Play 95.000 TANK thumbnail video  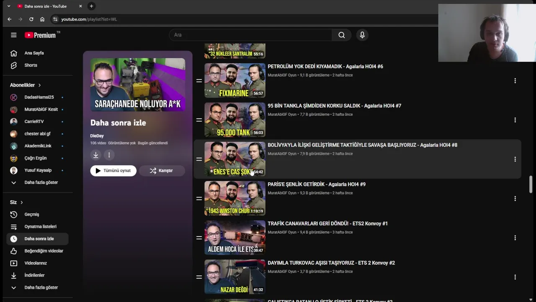[x=235, y=120]
